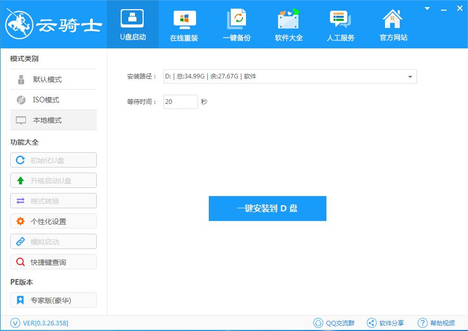The width and height of the screenshot is (468, 331).
Task: Select 本地模式 (local mode)
Action: coord(53,120)
